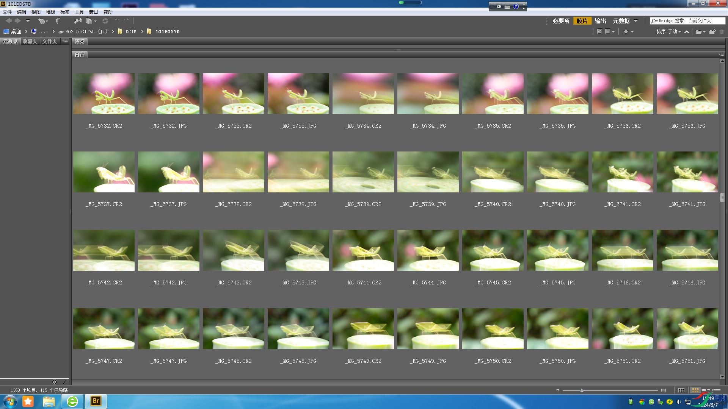Switch to list view mode

click(716, 390)
